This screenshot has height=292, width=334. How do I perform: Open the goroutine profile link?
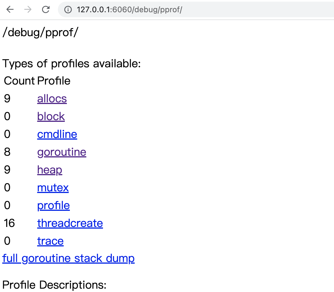pos(62,152)
